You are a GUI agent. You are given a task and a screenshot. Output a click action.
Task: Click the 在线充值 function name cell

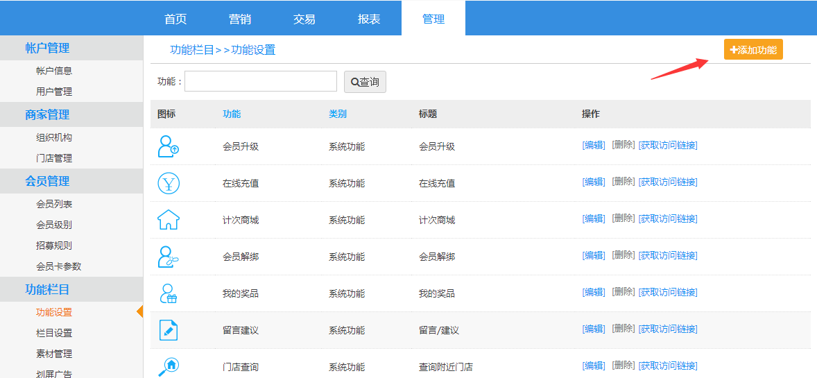pyautogui.click(x=241, y=184)
